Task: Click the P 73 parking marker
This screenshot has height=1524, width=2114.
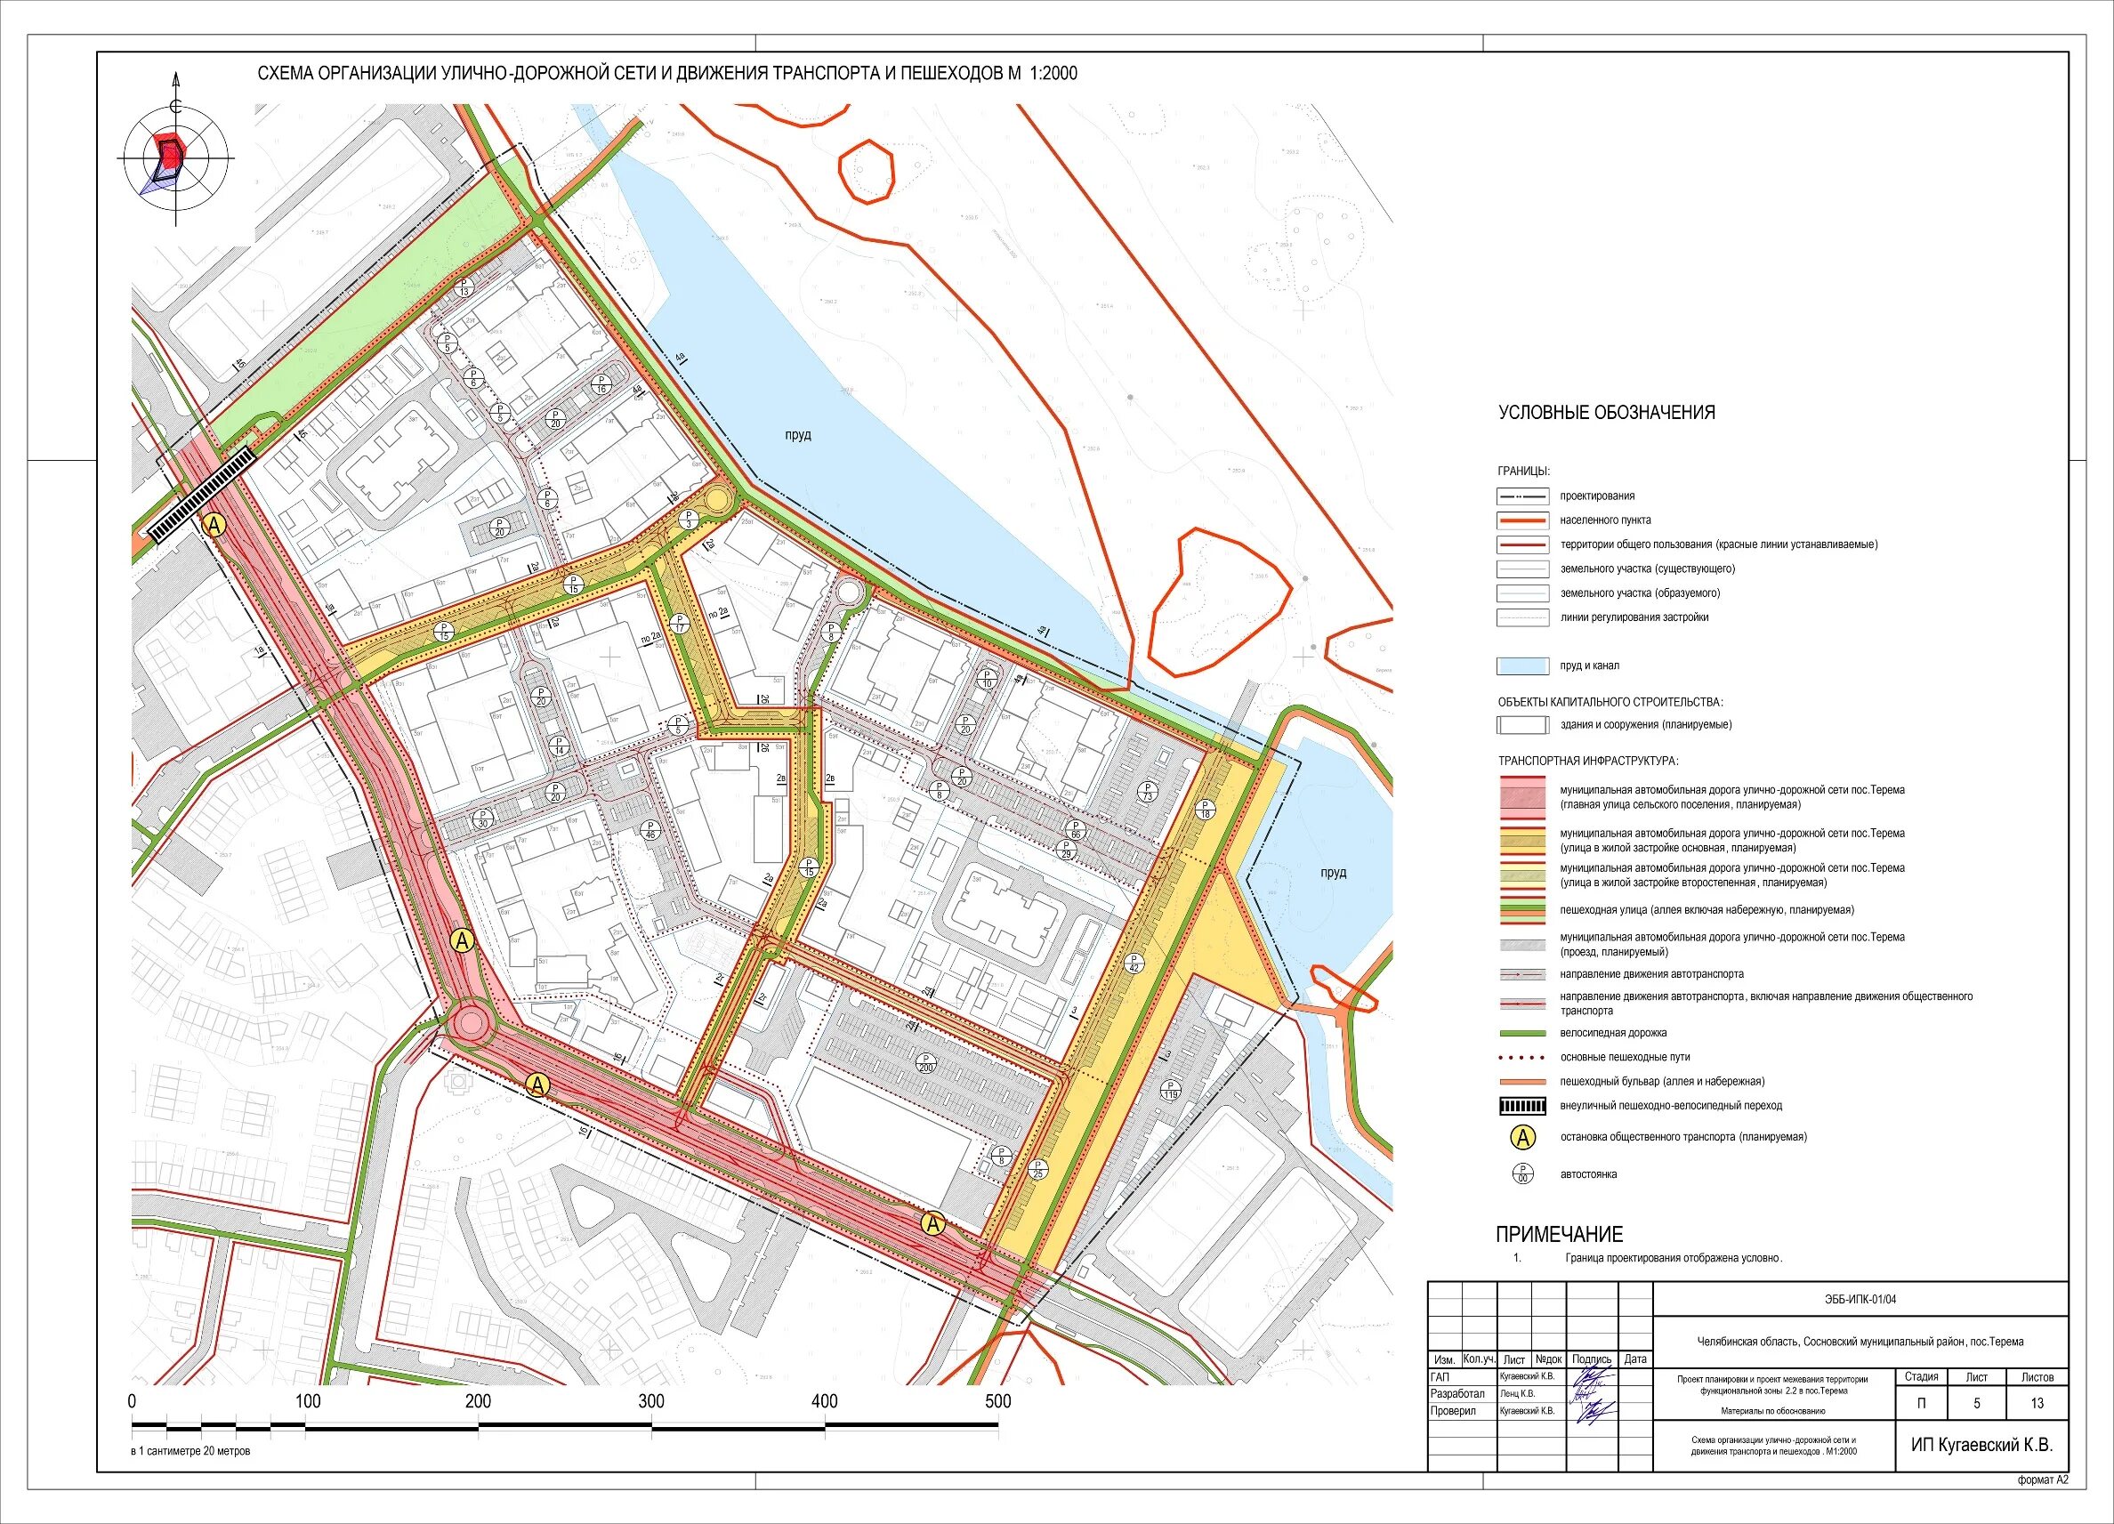Action: (x=1148, y=793)
